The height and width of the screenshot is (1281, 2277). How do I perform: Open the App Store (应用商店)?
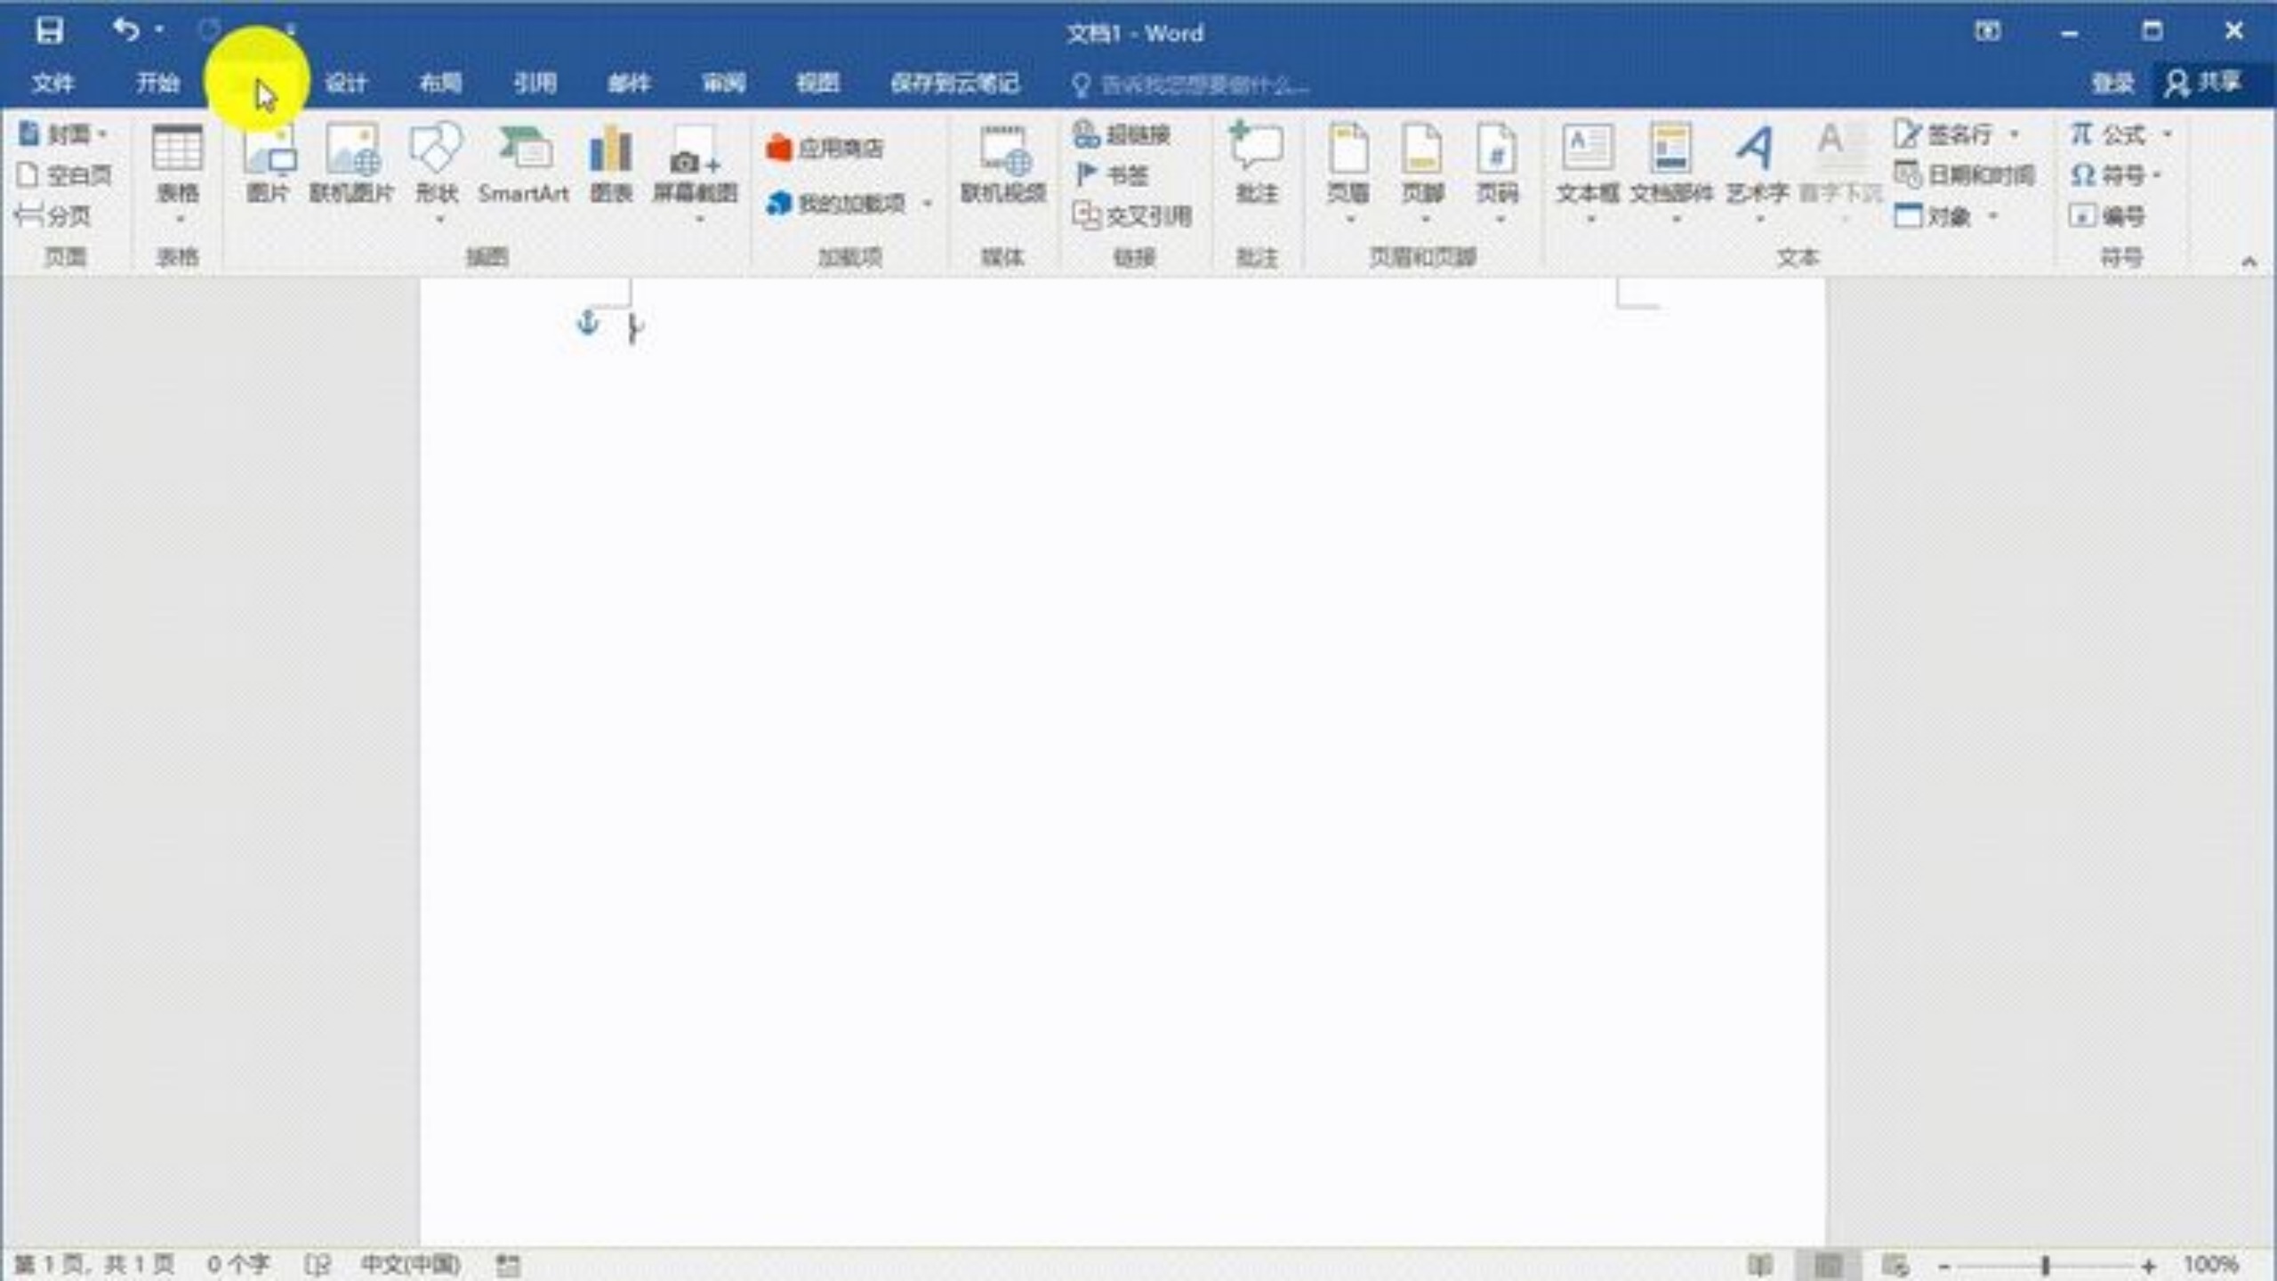825,148
